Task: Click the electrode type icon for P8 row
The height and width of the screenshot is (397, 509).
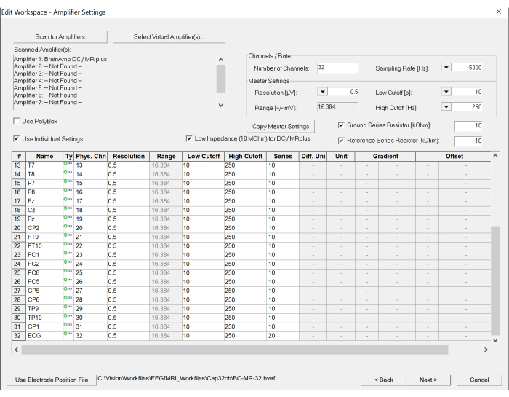Action: pyautogui.click(x=68, y=190)
